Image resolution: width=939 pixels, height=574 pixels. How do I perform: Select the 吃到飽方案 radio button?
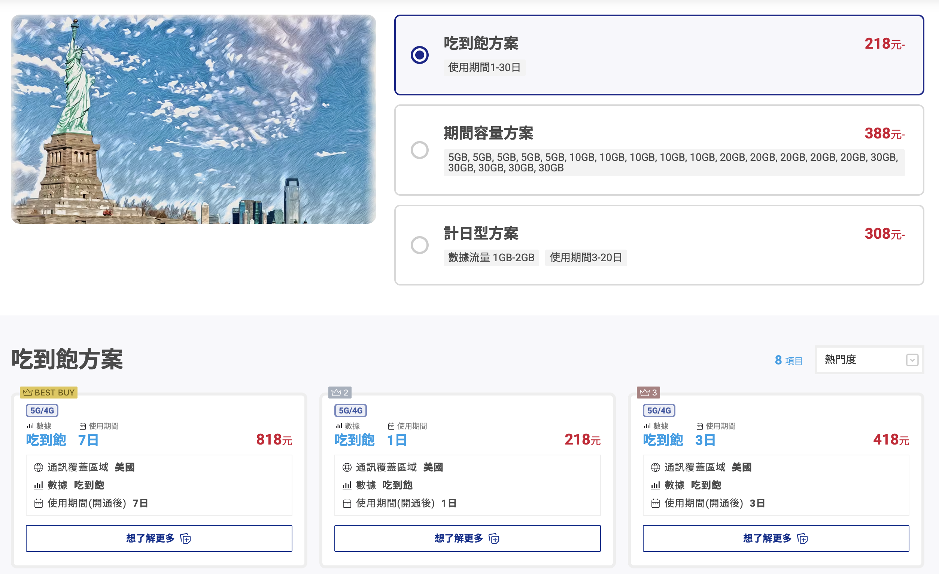(419, 55)
